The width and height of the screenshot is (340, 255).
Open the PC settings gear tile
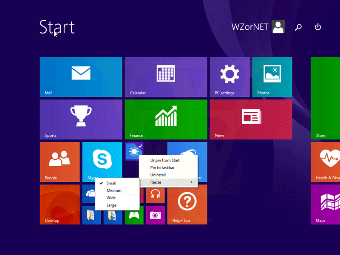[x=229, y=77]
